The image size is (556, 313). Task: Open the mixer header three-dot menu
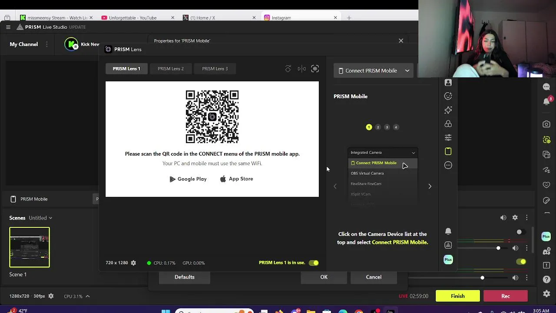(x=526, y=218)
